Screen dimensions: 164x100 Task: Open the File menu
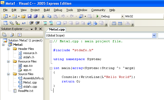coord(5,10)
